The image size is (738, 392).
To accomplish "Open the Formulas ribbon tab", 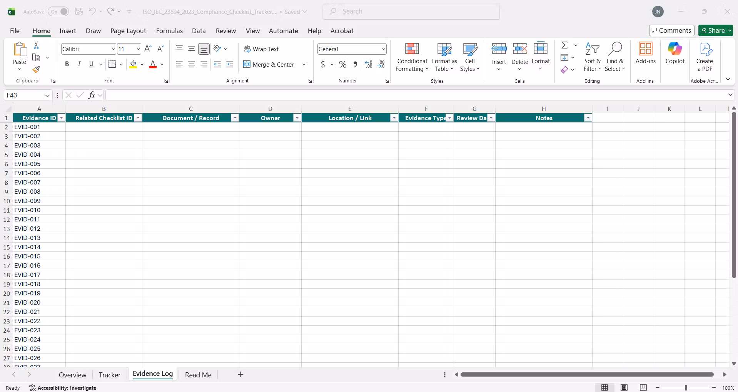I will (x=169, y=31).
